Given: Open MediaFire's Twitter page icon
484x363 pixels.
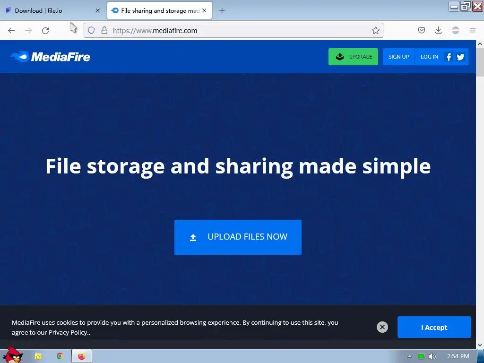Looking at the screenshot, I should point(460,57).
